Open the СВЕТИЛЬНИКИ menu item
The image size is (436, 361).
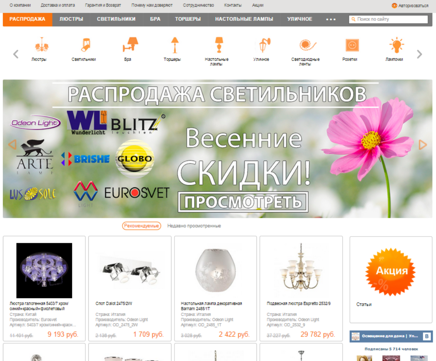click(x=116, y=19)
